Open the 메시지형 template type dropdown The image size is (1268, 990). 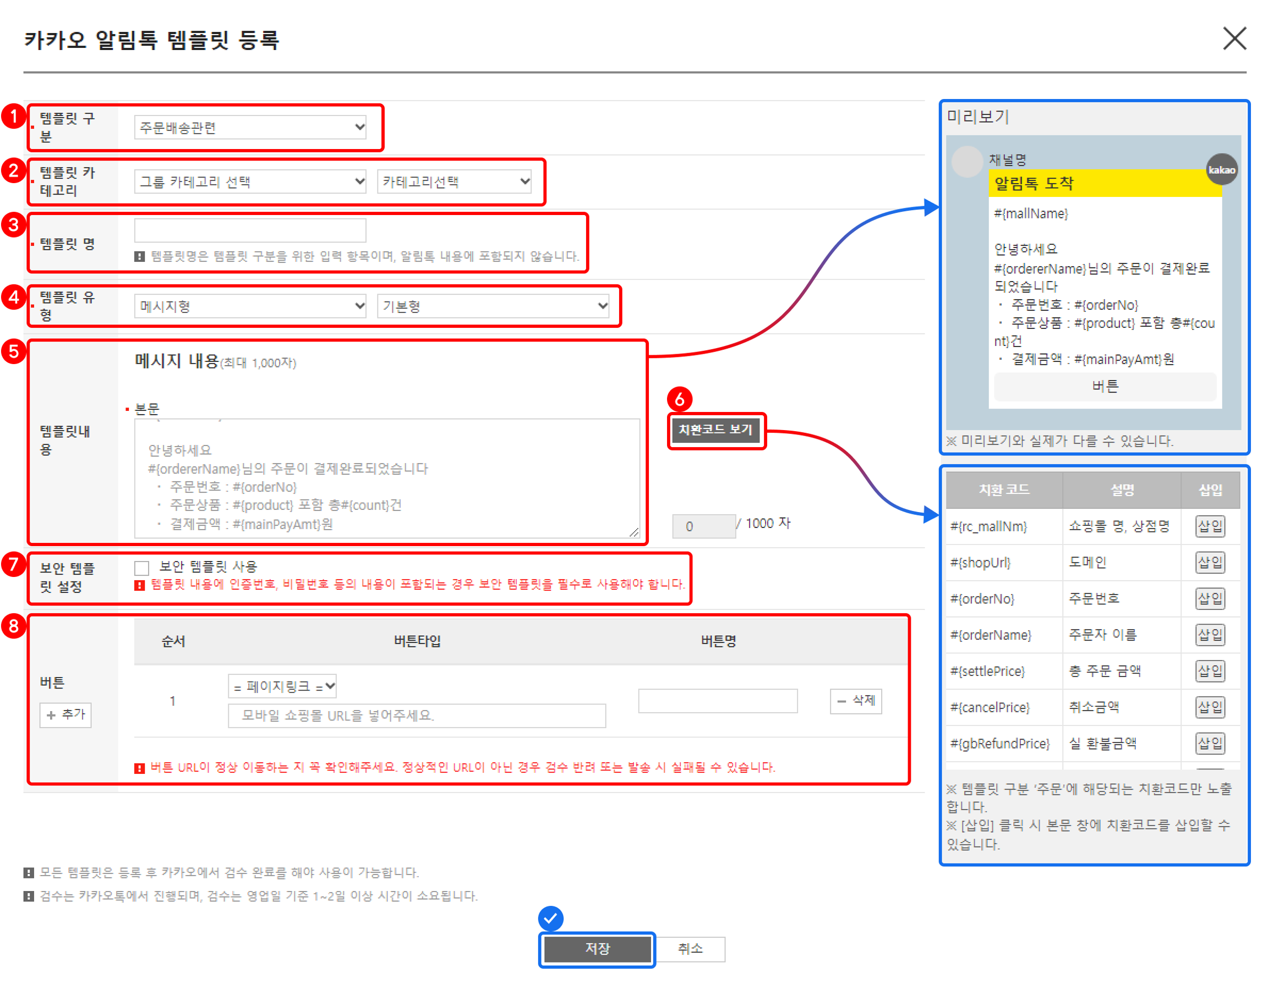tap(250, 306)
